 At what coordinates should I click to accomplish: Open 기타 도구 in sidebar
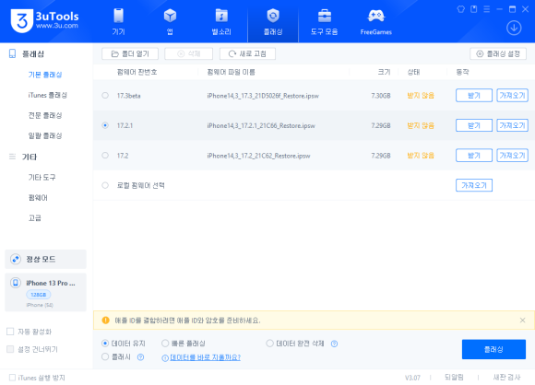[42, 178]
